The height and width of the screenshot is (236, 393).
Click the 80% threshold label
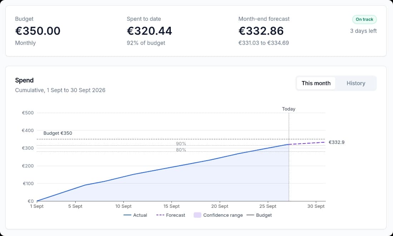tap(181, 150)
